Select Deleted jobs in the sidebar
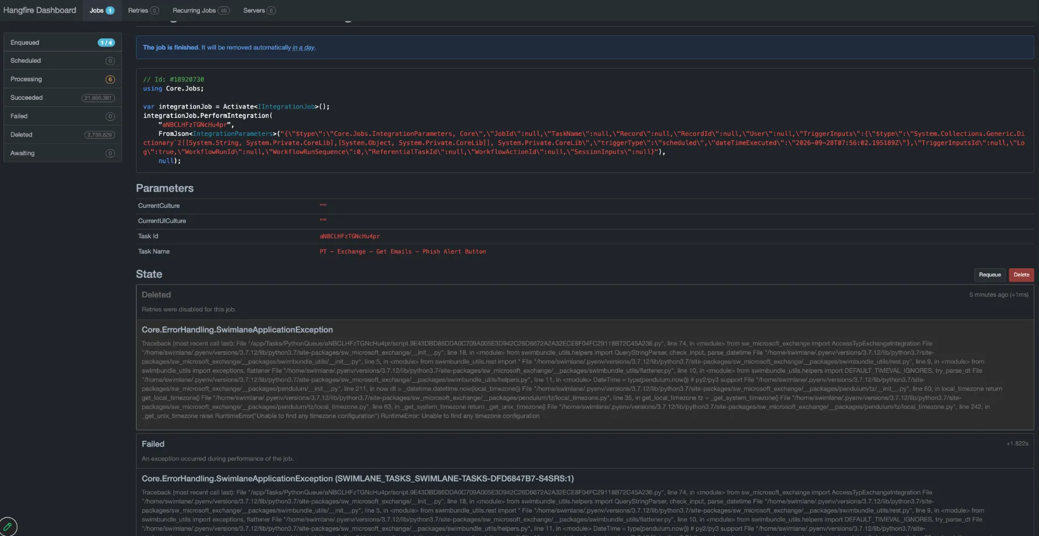The height and width of the screenshot is (536, 1039). (63, 135)
